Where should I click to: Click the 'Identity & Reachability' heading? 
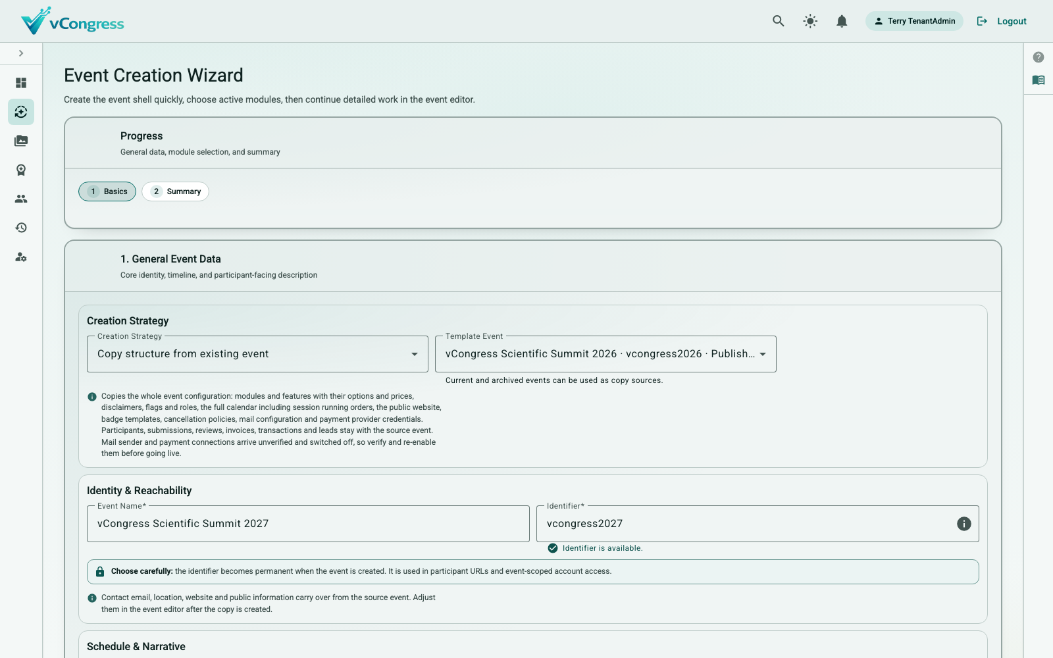140,491
